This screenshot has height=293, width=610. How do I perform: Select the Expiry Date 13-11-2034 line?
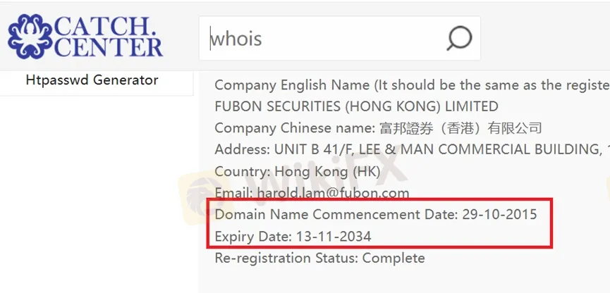click(293, 236)
